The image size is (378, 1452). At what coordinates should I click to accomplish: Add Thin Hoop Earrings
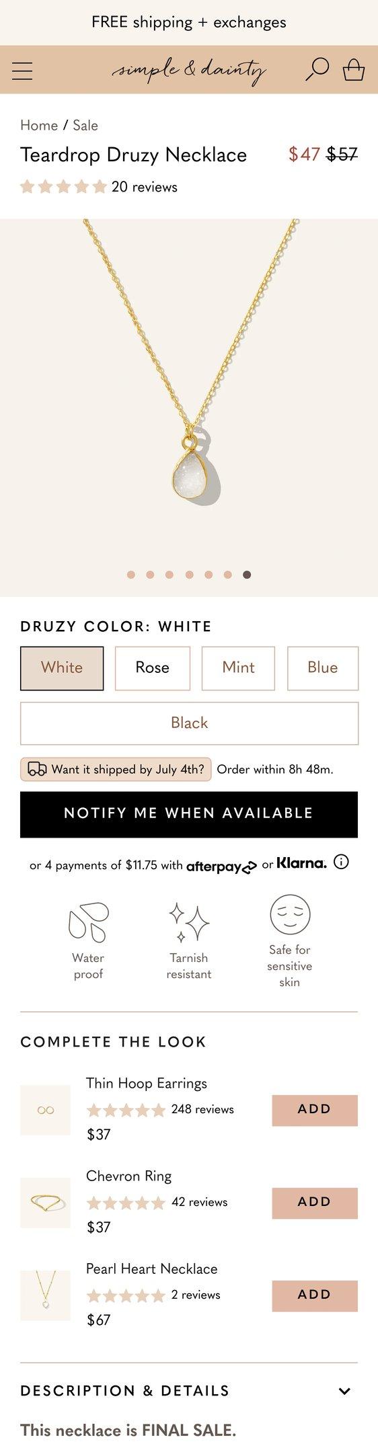[315, 1110]
